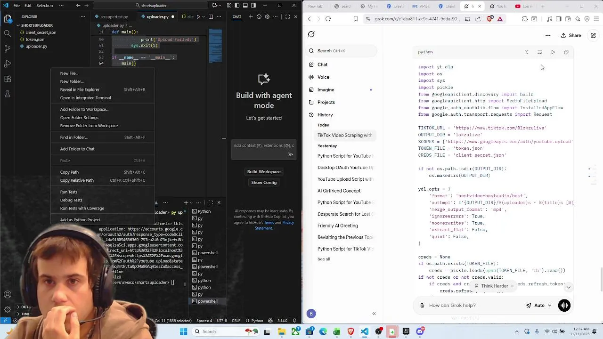
Task: Open VS Code Manage gear icon
Action: (x=8, y=309)
